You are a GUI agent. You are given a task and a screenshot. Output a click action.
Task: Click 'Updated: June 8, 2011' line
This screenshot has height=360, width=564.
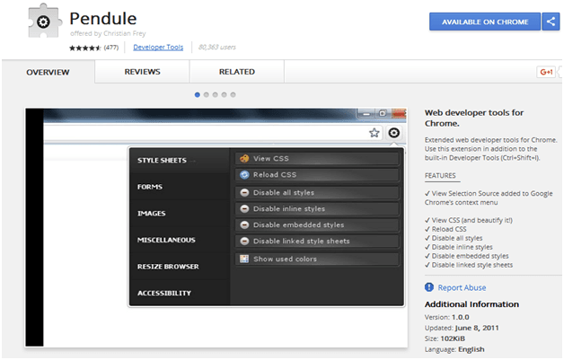462,328
